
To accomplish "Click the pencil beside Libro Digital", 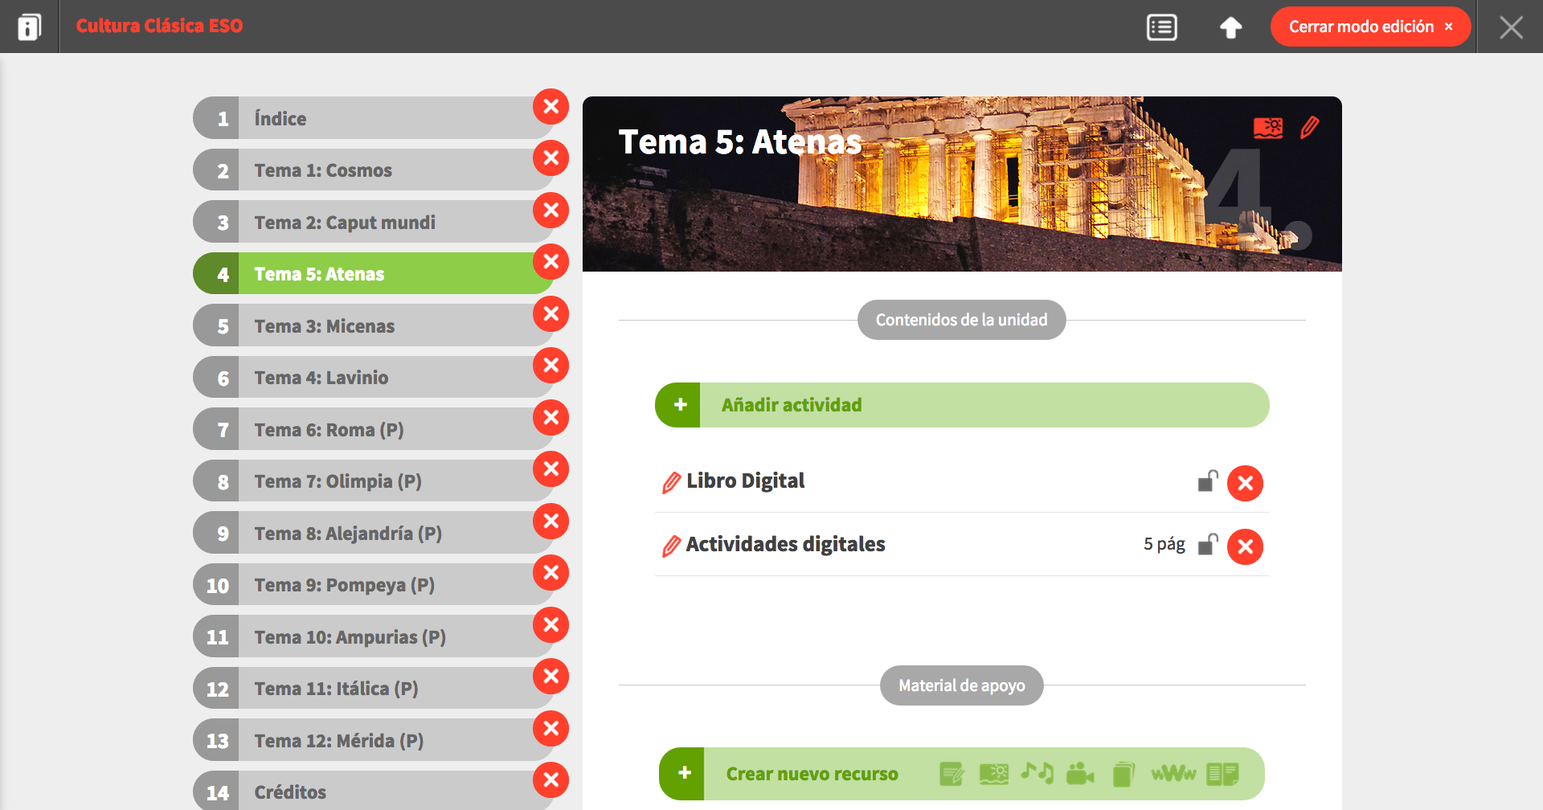I will pyautogui.click(x=671, y=482).
